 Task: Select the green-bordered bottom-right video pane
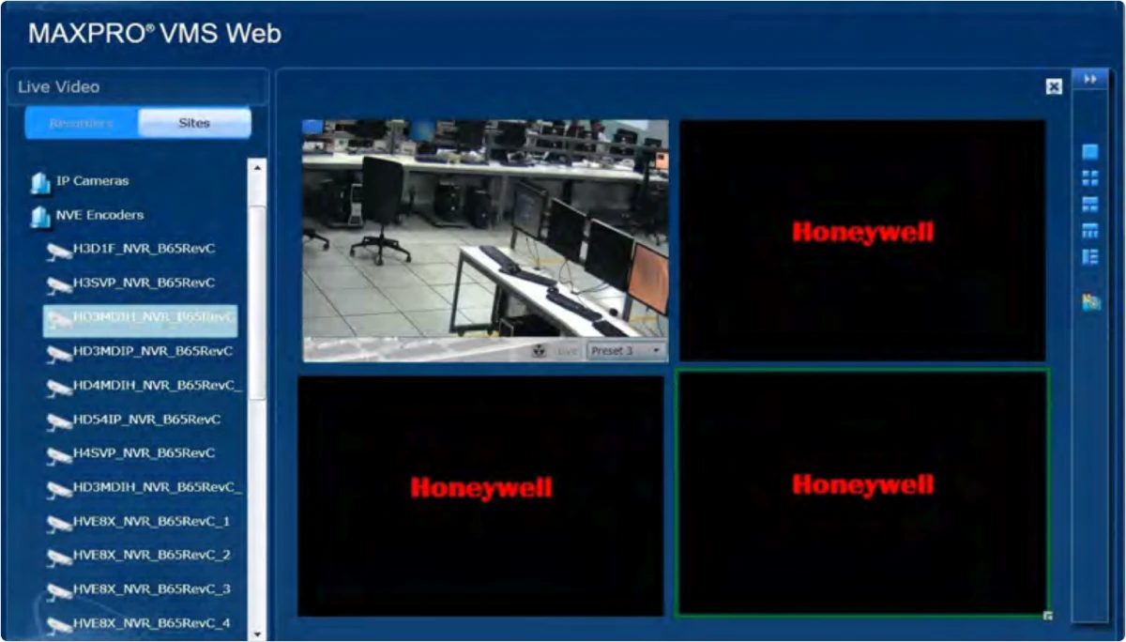click(x=862, y=493)
